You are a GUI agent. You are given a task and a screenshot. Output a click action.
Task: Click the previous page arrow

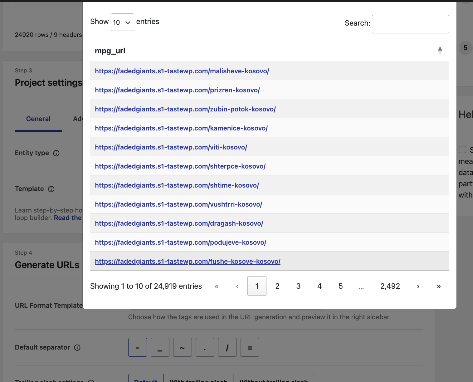pyautogui.click(x=237, y=286)
